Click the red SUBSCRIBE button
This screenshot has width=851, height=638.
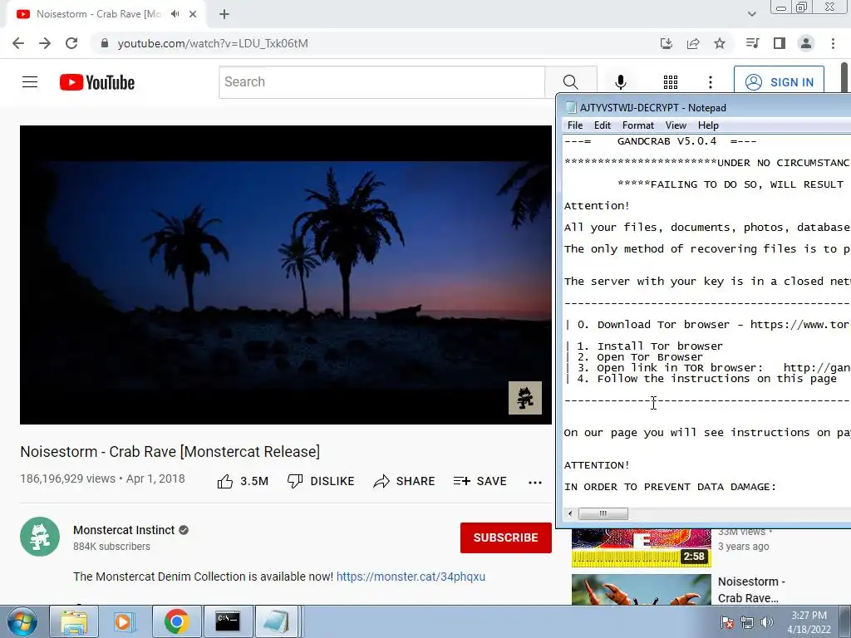click(x=506, y=537)
